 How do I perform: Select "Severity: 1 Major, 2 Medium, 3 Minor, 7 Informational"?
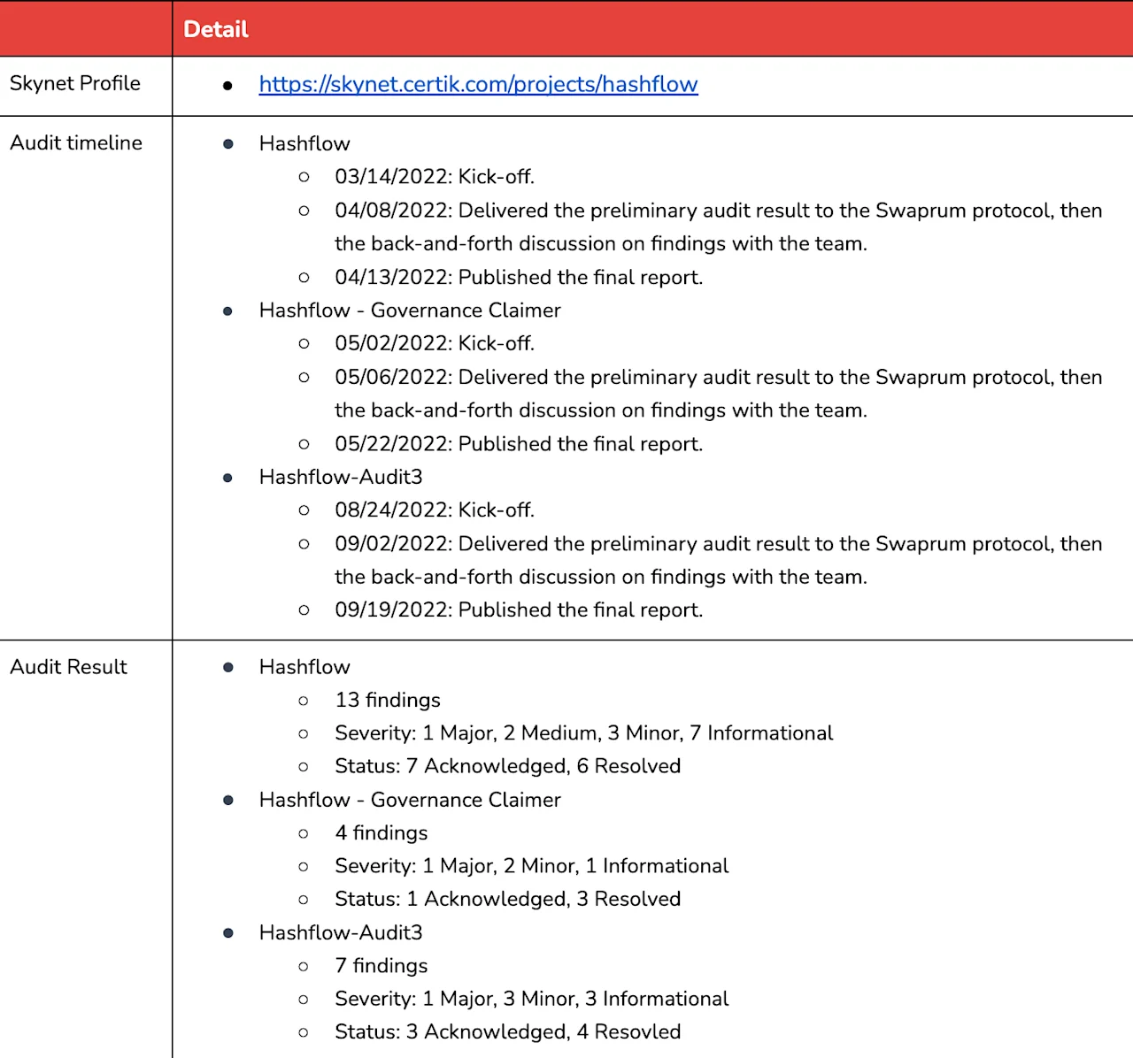(x=584, y=733)
